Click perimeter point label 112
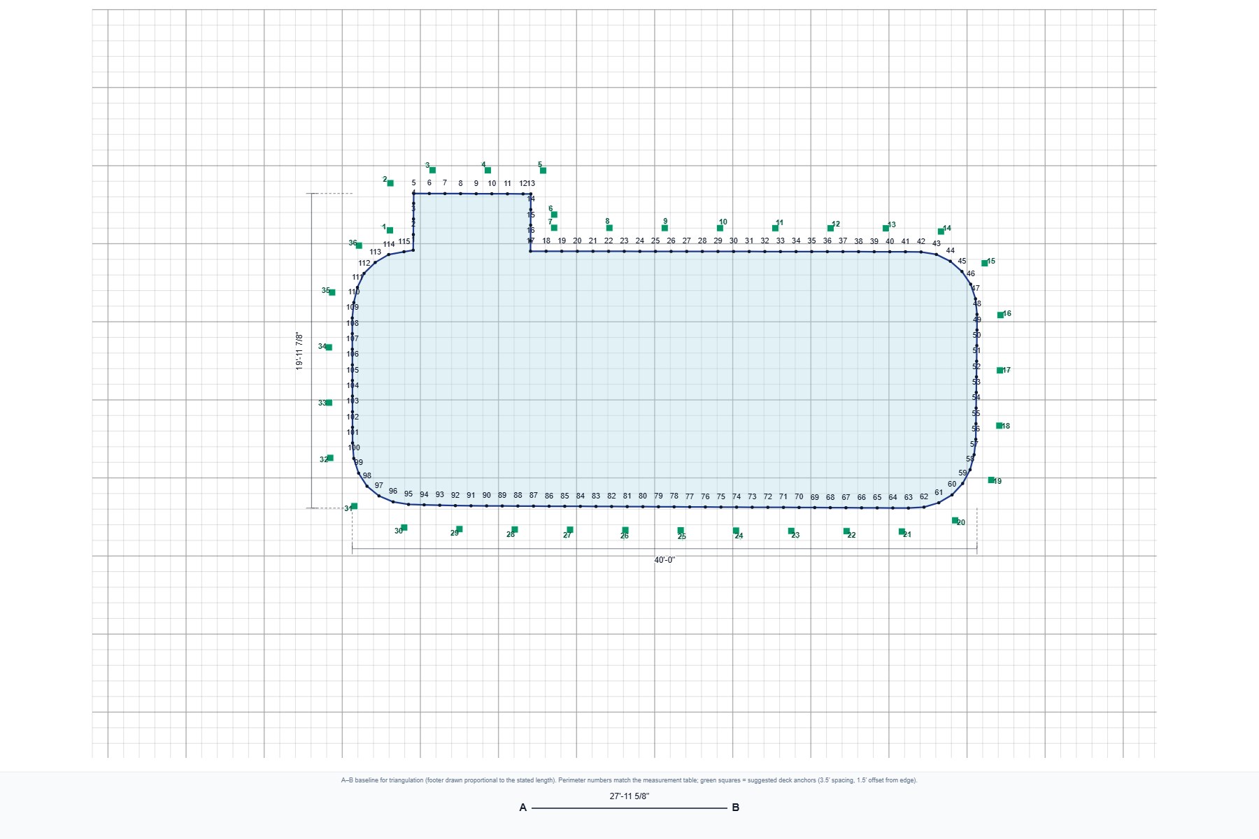 point(364,264)
